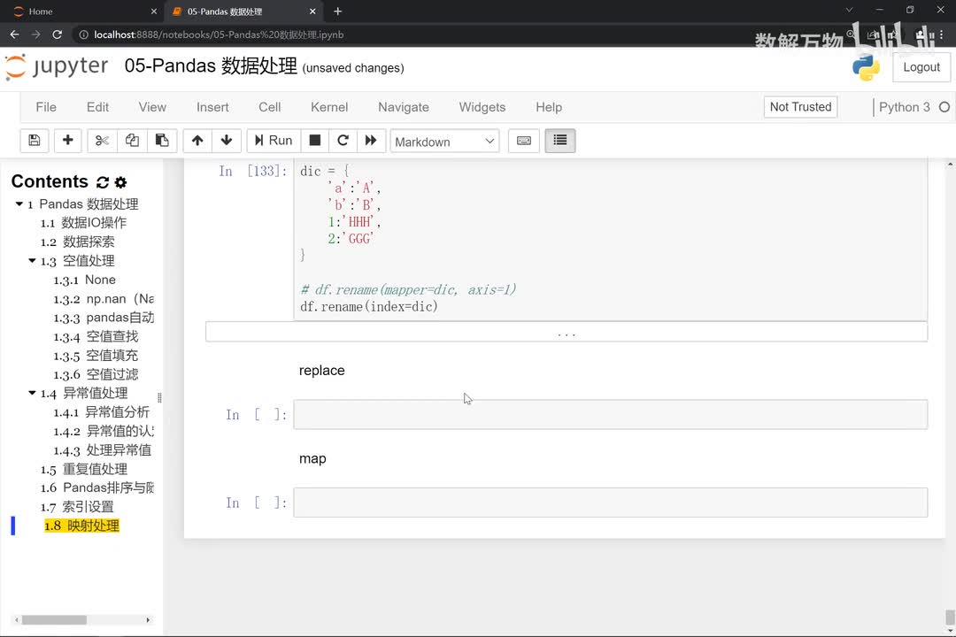Viewport: 956px width, 637px height.
Task: Go to 1.5 重复值处理 in Contents
Action: click(84, 470)
